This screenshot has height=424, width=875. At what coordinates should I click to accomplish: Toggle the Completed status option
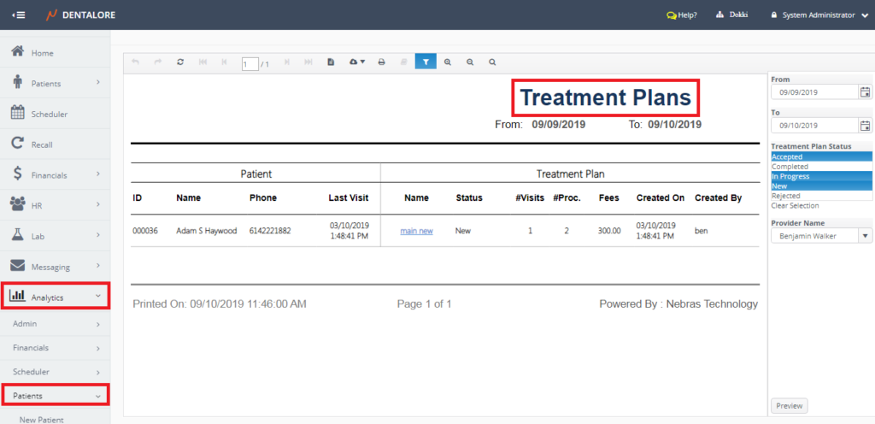790,167
